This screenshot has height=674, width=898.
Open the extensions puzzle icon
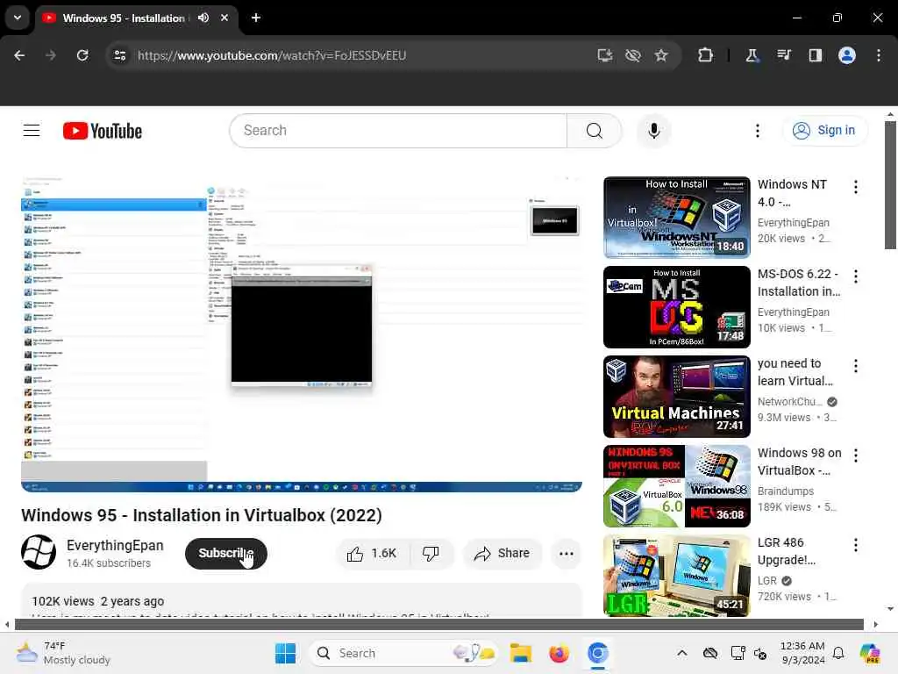[706, 55]
